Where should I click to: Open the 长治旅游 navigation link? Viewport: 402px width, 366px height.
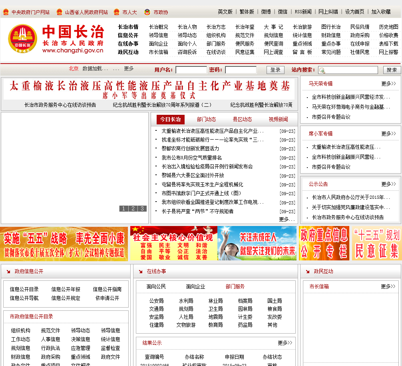tap(302, 27)
